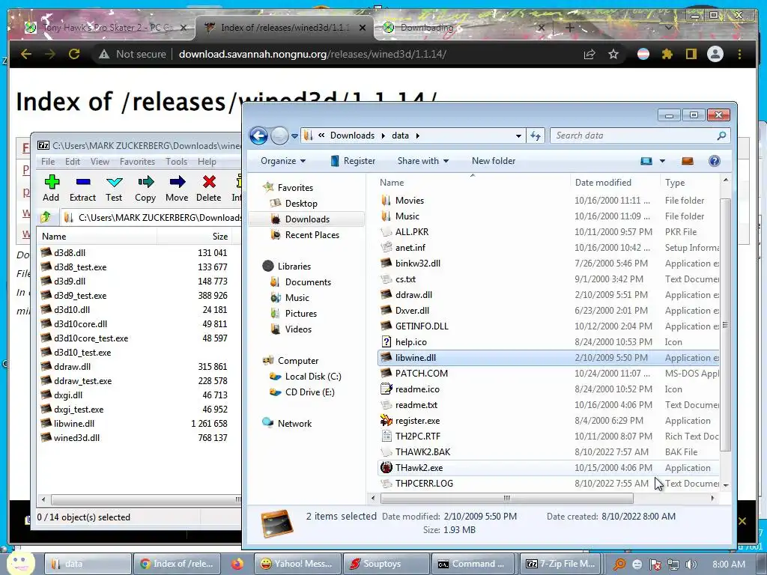Open the view options dropdown arrow
The image size is (767, 575).
(x=662, y=161)
